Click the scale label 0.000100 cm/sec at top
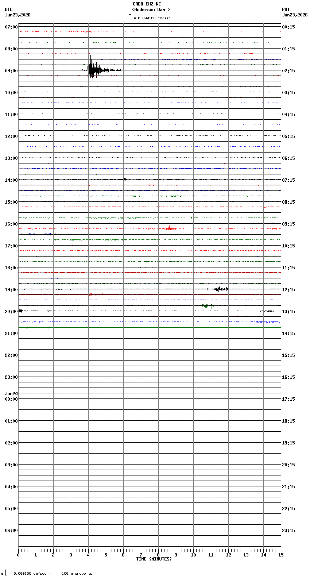Screen dimensions: 310x578 point(152,18)
